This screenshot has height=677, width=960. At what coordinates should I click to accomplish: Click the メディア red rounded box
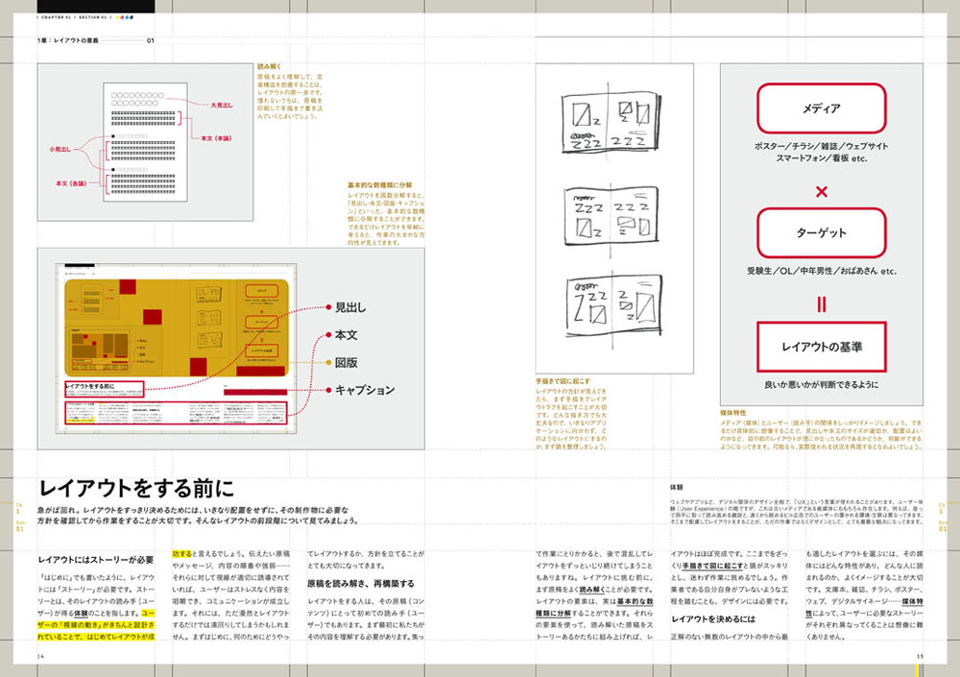[x=821, y=109]
